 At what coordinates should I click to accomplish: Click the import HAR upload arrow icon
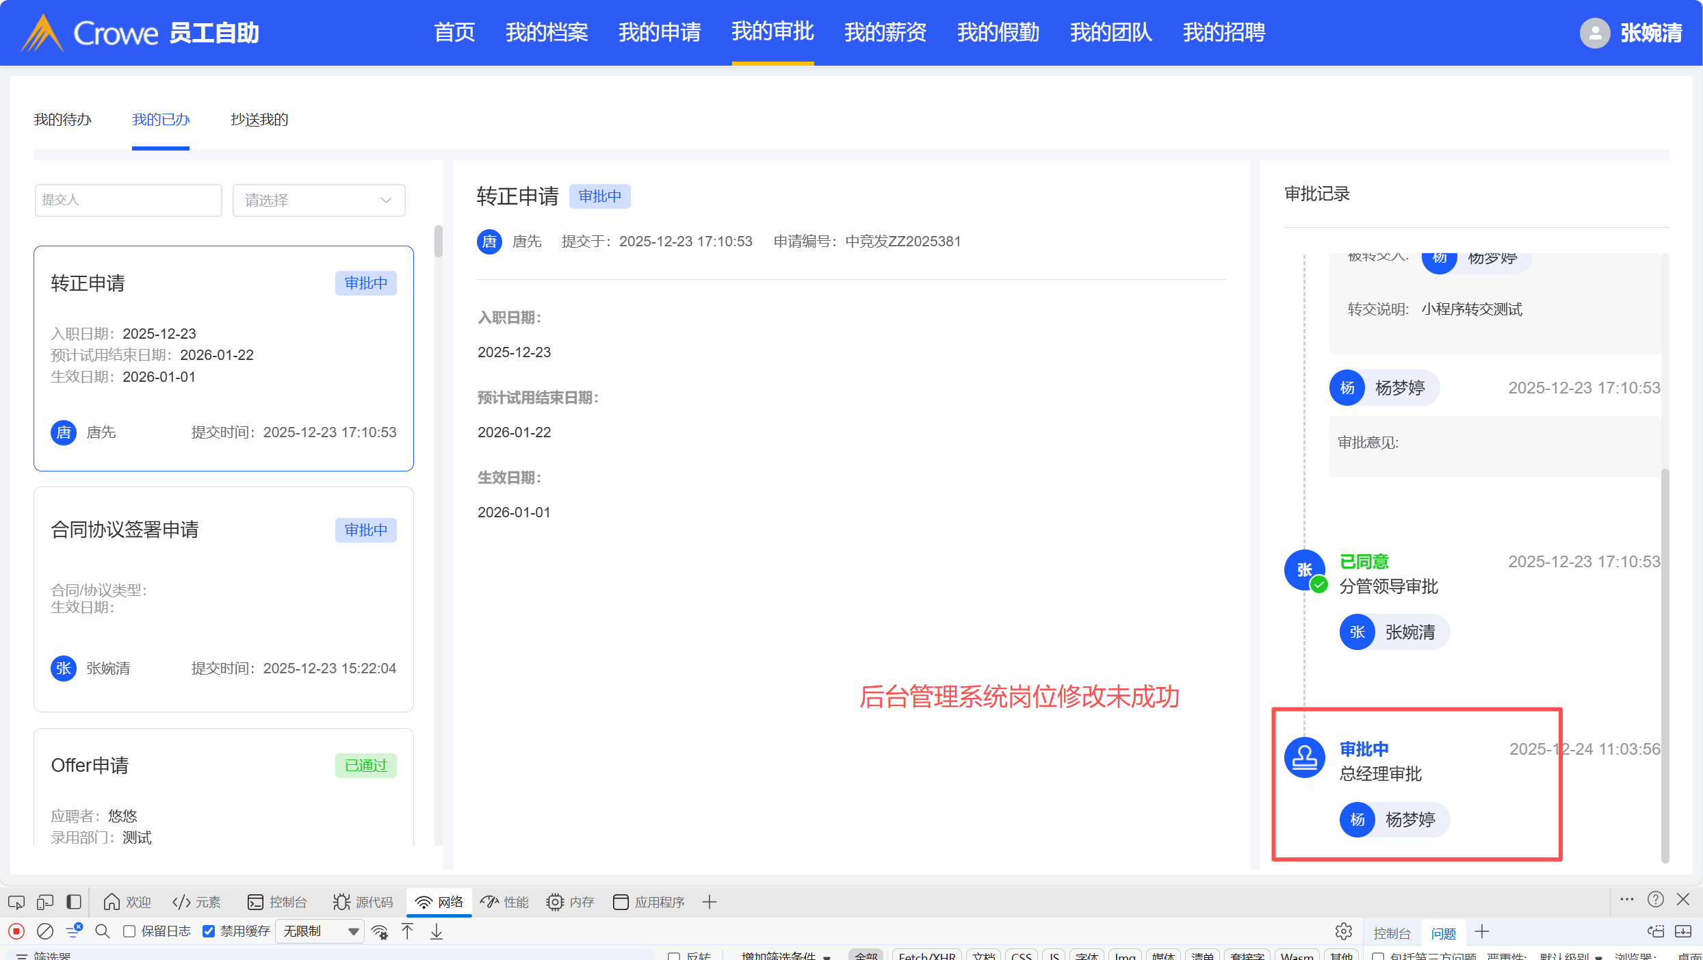point(408,931)
